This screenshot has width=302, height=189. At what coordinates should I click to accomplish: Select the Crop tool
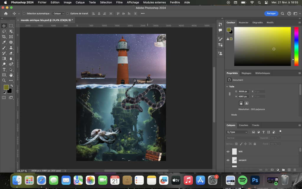click(4, 37)
